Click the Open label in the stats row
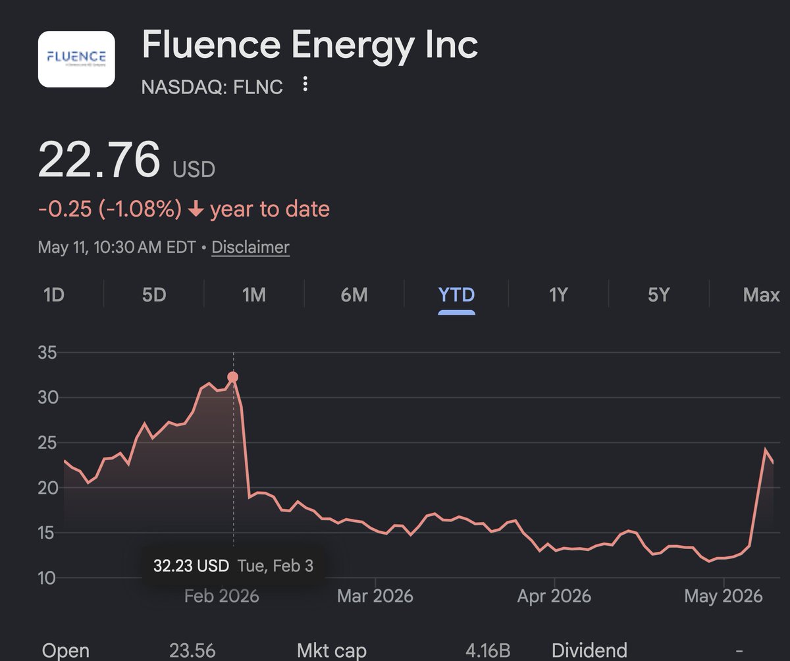Screen dimensions: 790x661 pyautogui.click(x=66, y=650)
